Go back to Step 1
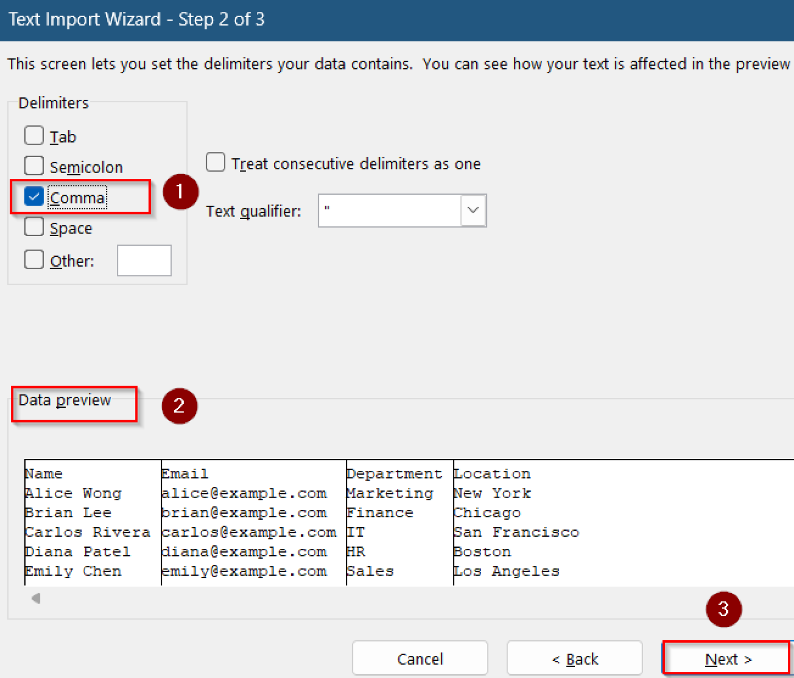 tap(574, 658)
